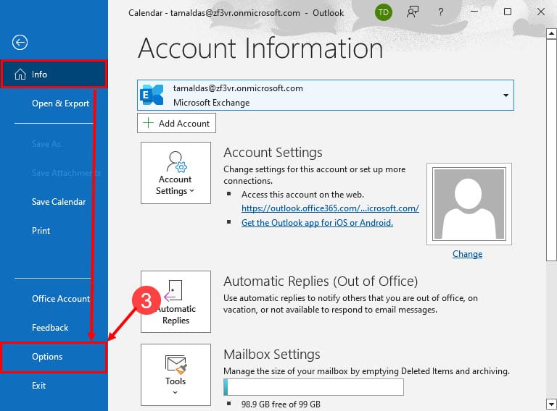Screen dimensions: 557x411
Task: Click the profile photo placeholder
Action: point(469,204)
